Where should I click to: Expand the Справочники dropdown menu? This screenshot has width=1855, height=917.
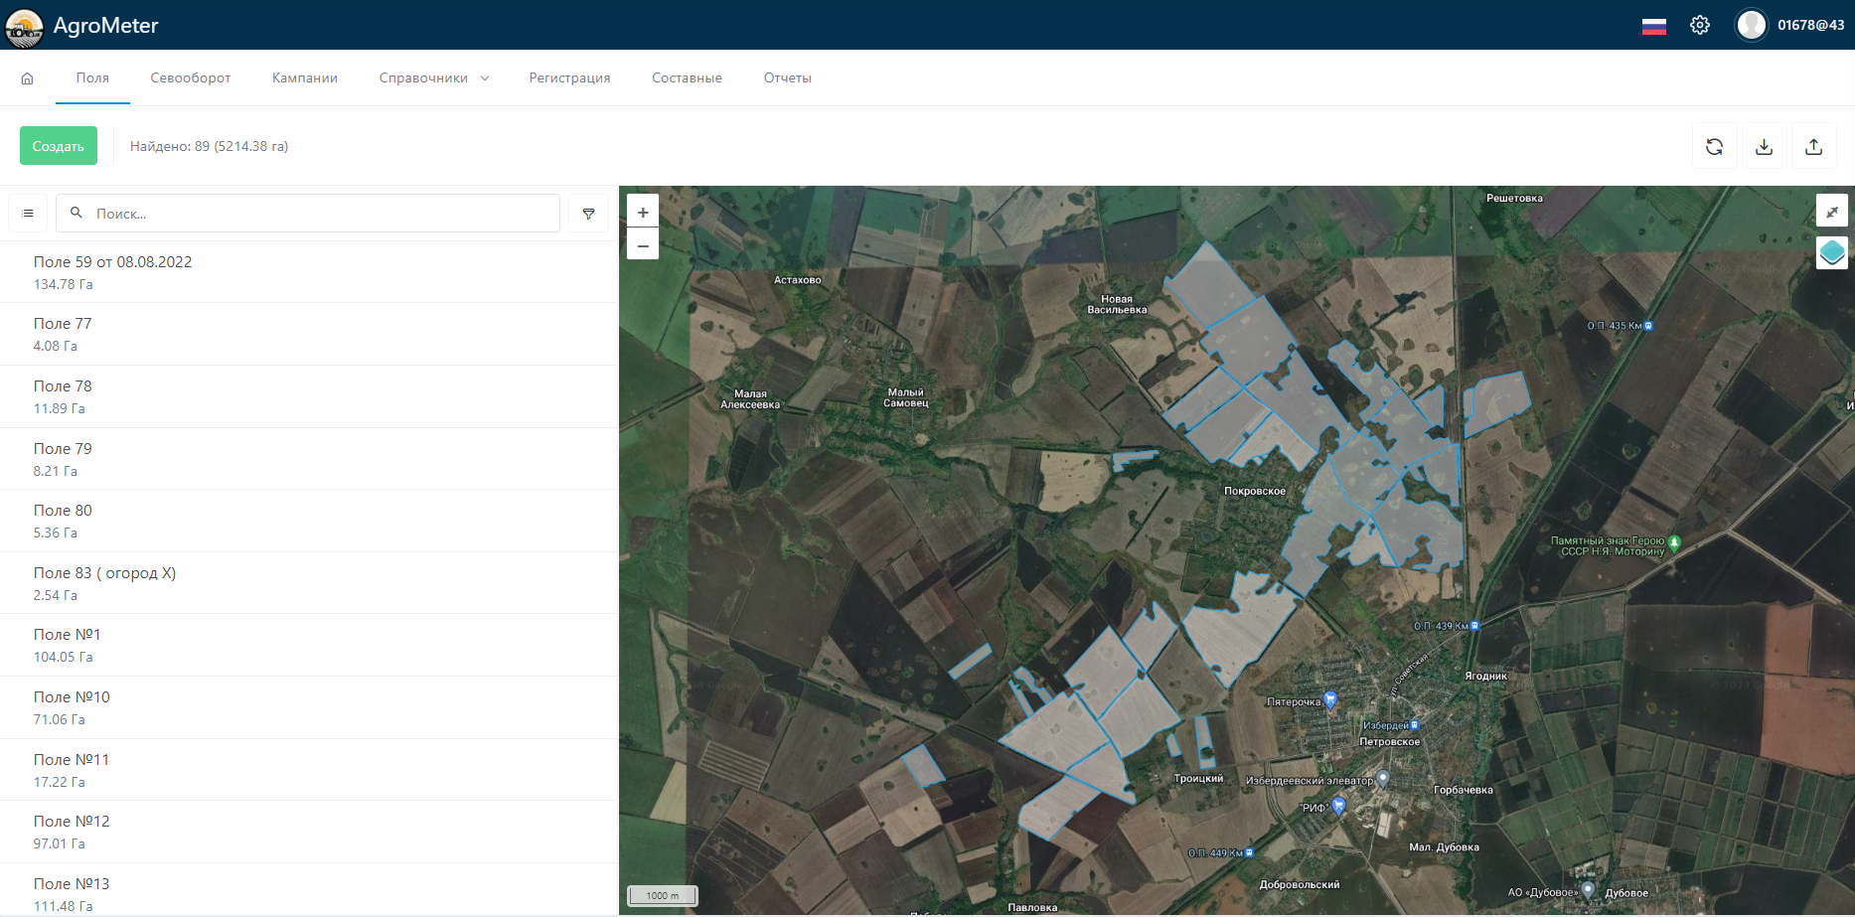434,78
